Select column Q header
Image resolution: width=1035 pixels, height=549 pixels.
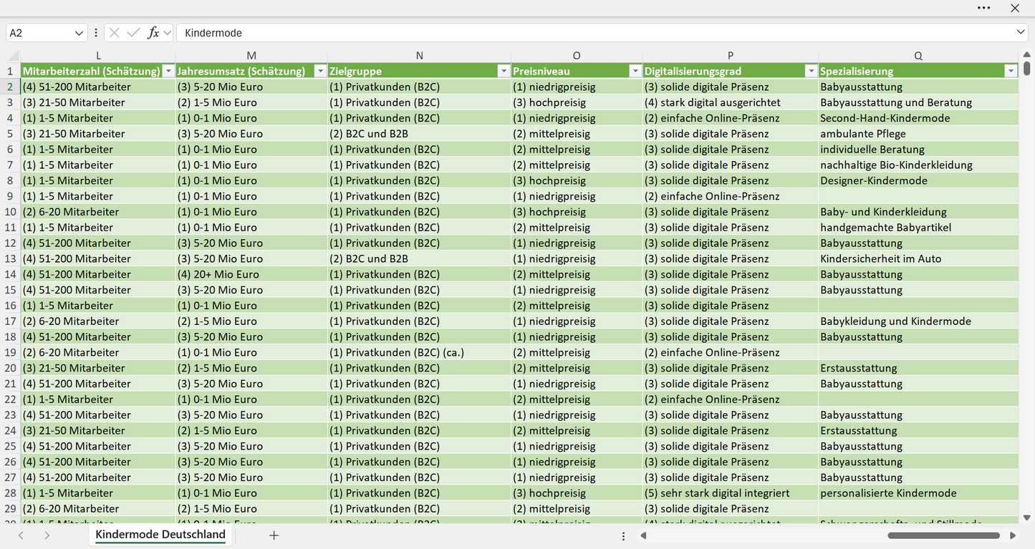(x=918, y=56)
